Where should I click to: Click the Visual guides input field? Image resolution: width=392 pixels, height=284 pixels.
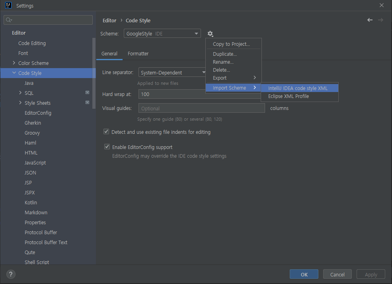click(x=201, y=108)
